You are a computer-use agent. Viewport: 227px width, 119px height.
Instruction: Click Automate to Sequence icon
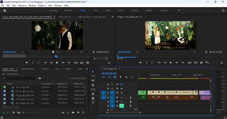[x=63, y=113]
